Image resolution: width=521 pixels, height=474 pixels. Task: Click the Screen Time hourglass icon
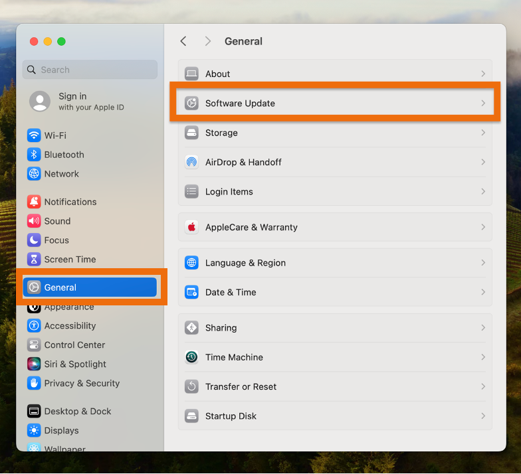click(x=34, y=260)
